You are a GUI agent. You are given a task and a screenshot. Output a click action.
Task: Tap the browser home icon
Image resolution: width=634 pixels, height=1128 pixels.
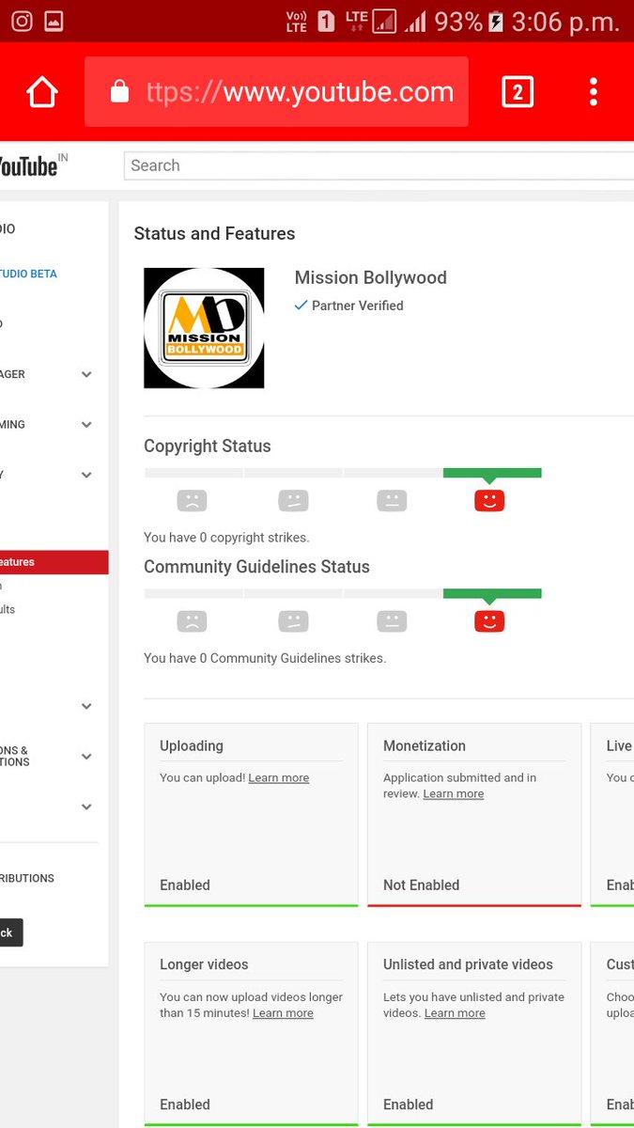point(42,91)
